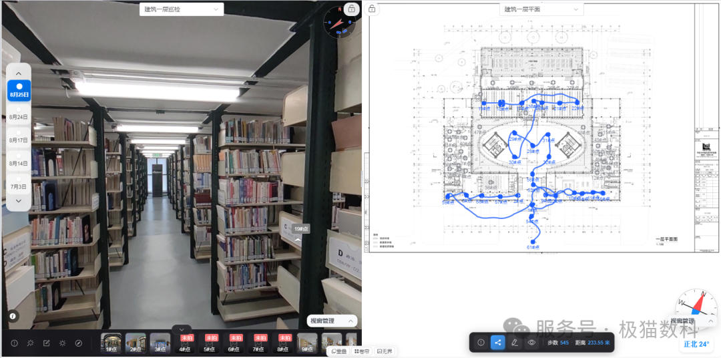Open the 9#点 thumbnail

coord(307,343)
